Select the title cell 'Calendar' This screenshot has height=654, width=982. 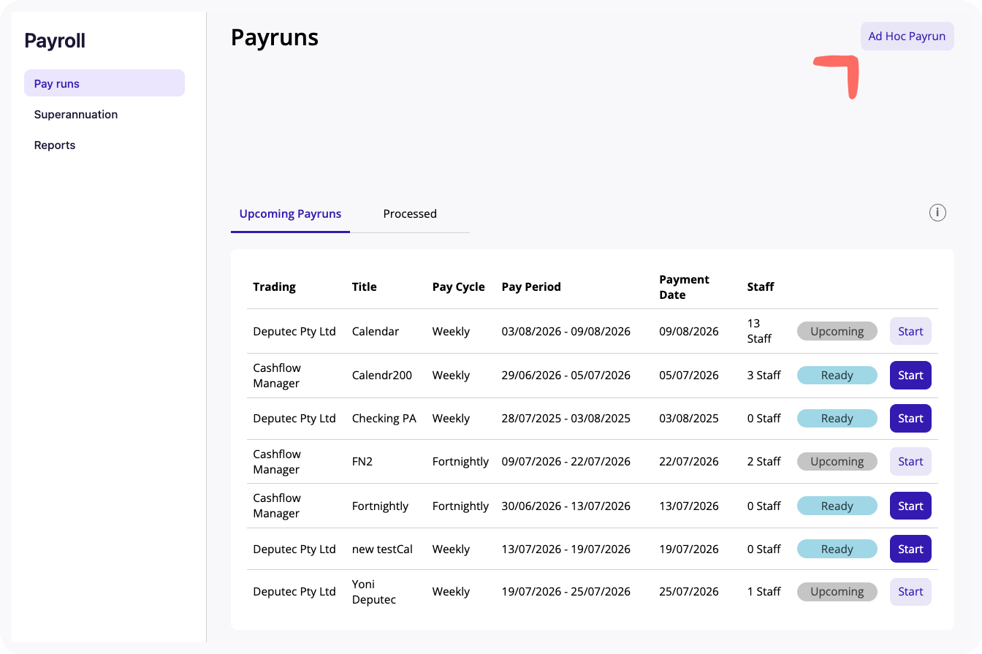point(376,331)
